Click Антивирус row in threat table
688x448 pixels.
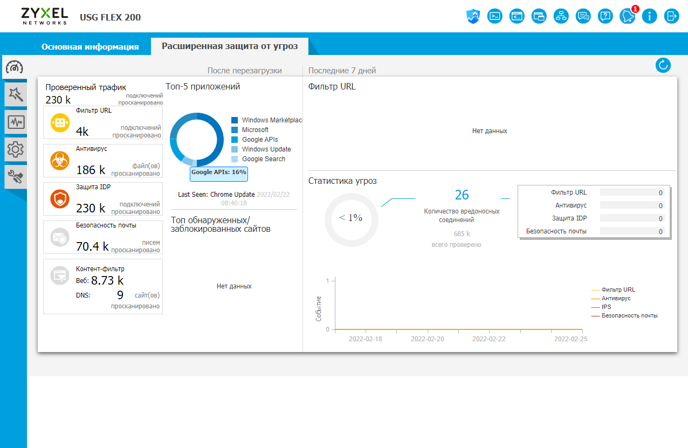594,205
